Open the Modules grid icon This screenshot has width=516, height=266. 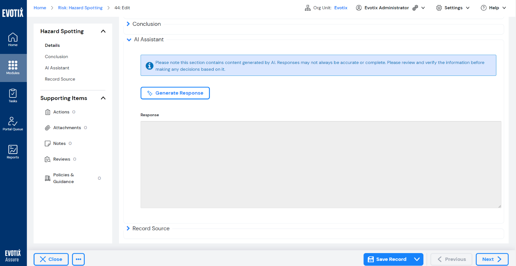coord(13,67)
